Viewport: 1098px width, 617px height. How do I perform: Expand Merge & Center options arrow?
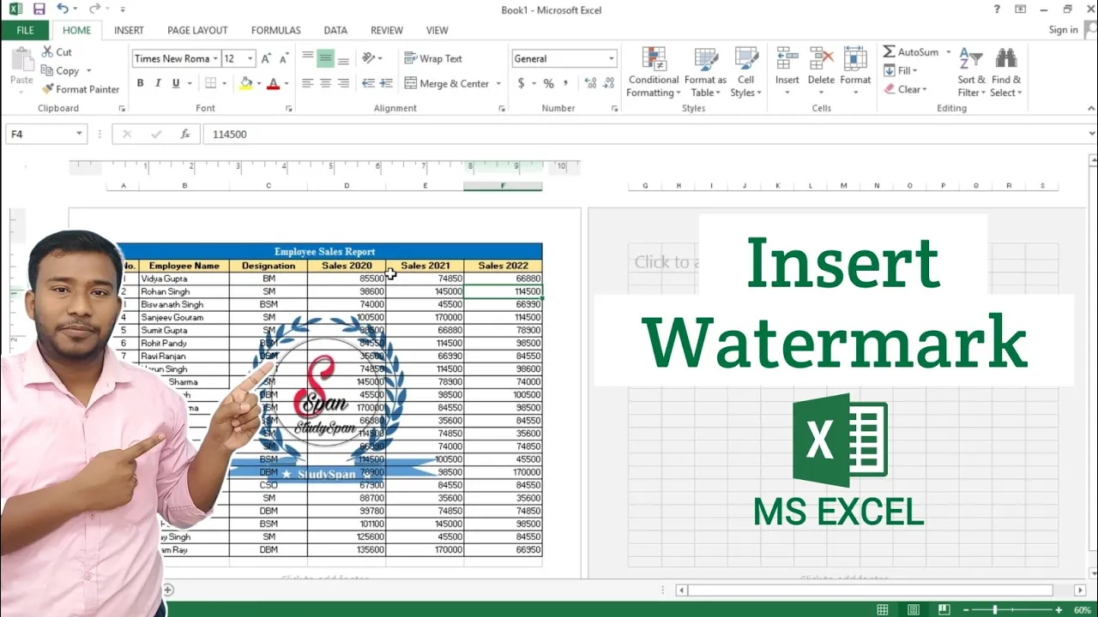(x=498, y=83)
